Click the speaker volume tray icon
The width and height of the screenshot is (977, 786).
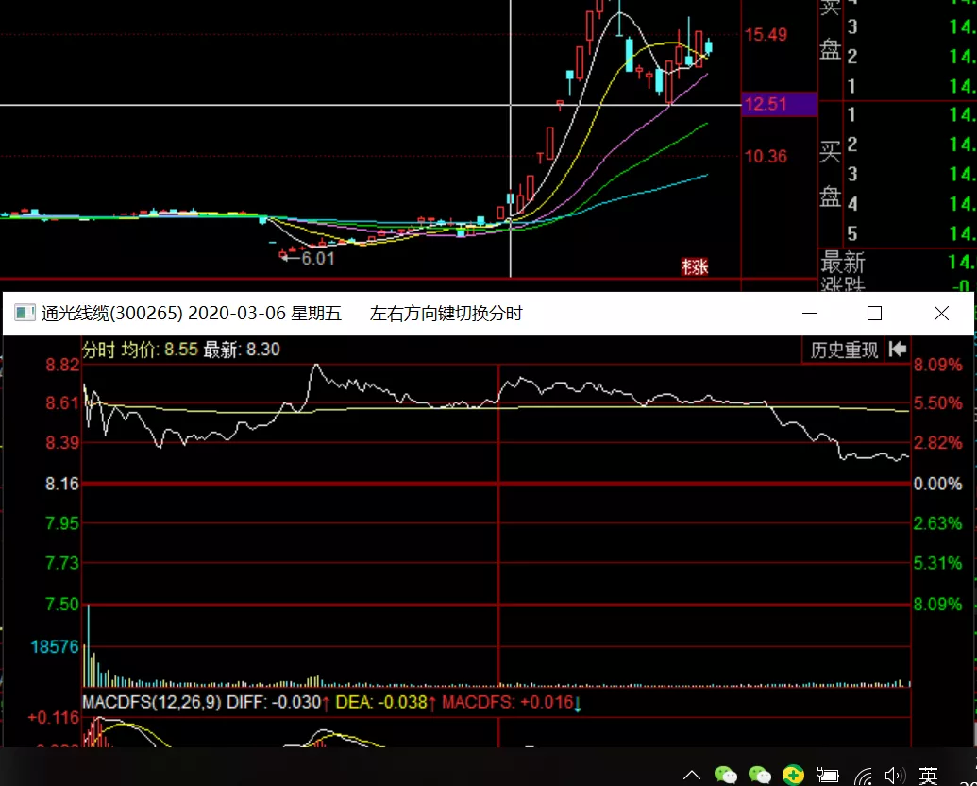point(895,776)
